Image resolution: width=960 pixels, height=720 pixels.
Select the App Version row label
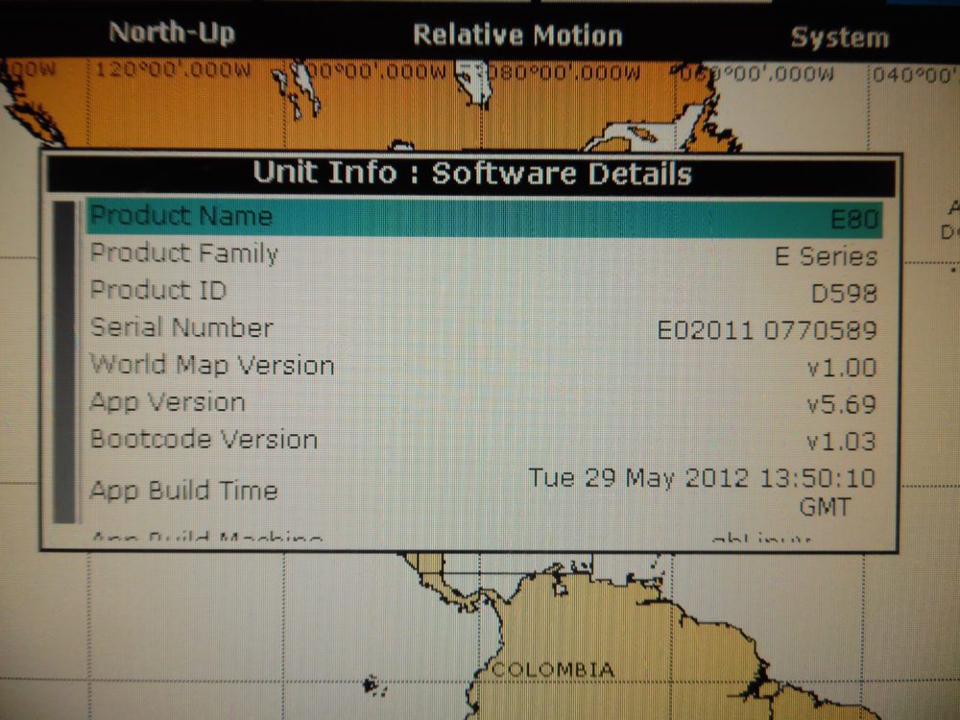(167, 402)
